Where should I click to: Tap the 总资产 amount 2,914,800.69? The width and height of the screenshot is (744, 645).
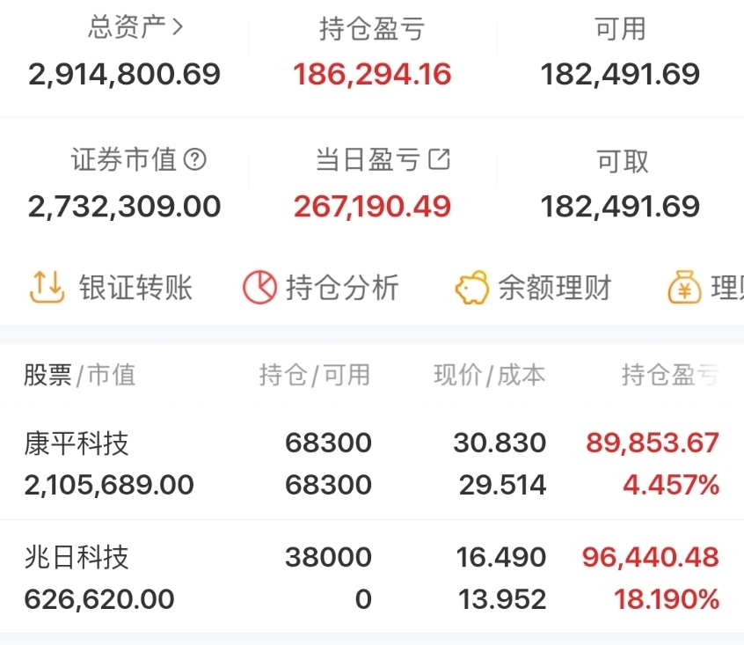click(124, 75)
